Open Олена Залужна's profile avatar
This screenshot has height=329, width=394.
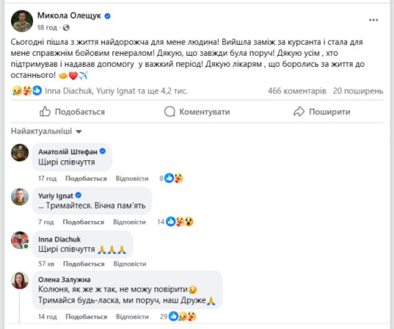(20, 280)
